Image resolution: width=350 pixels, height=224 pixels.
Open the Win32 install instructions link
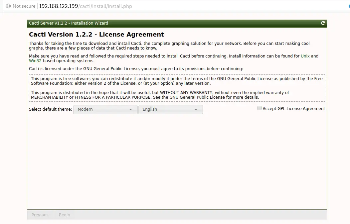(x=35, y=60)
